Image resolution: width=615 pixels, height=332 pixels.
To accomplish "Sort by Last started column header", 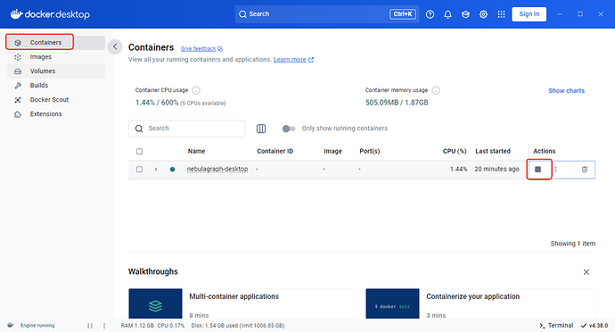I will click(x=493, y=151).
